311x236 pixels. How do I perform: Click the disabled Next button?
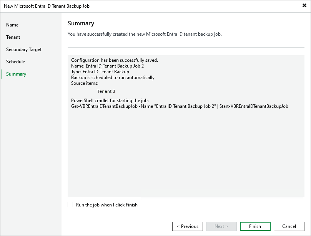point(221,226)
